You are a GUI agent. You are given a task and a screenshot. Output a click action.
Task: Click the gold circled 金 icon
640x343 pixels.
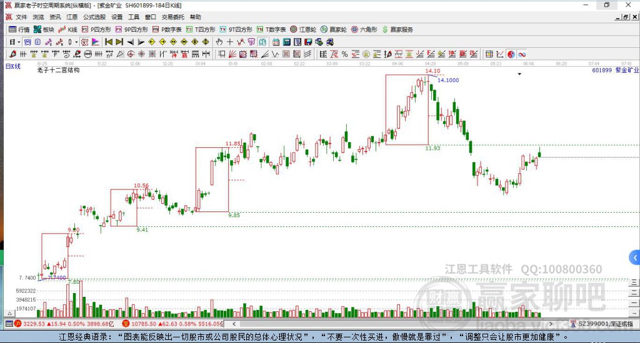(x=366, y=54)
